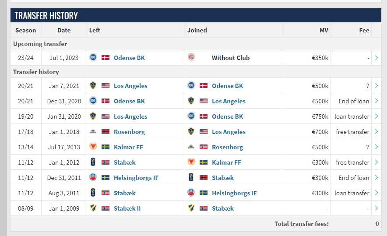Open arrow on Jan 1, 2009 Stabæk row
The width and height of the screenshot is (387, 236).
[x=376, y=208]
